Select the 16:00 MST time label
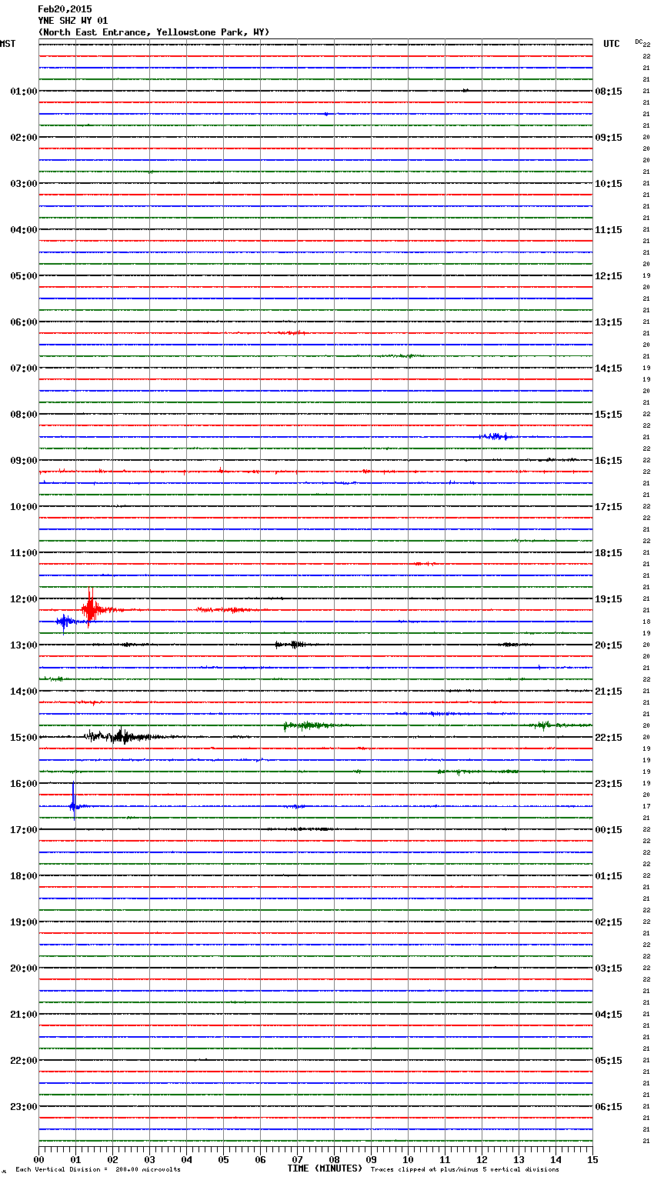Image resolution: width=654 pixels, height=1180 pixels. click(24, 784)
